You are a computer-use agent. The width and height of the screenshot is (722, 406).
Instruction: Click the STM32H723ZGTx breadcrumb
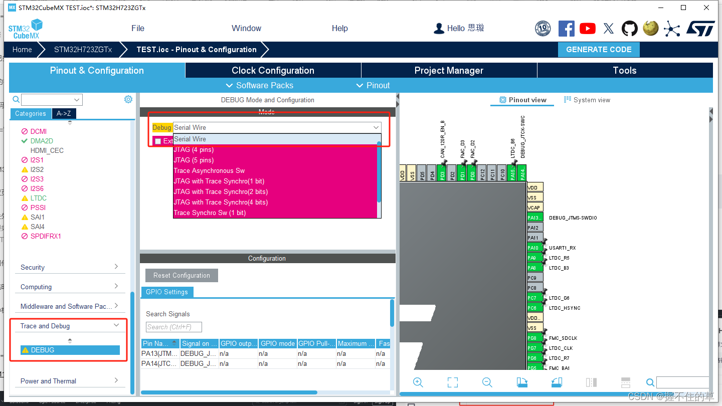83,49
